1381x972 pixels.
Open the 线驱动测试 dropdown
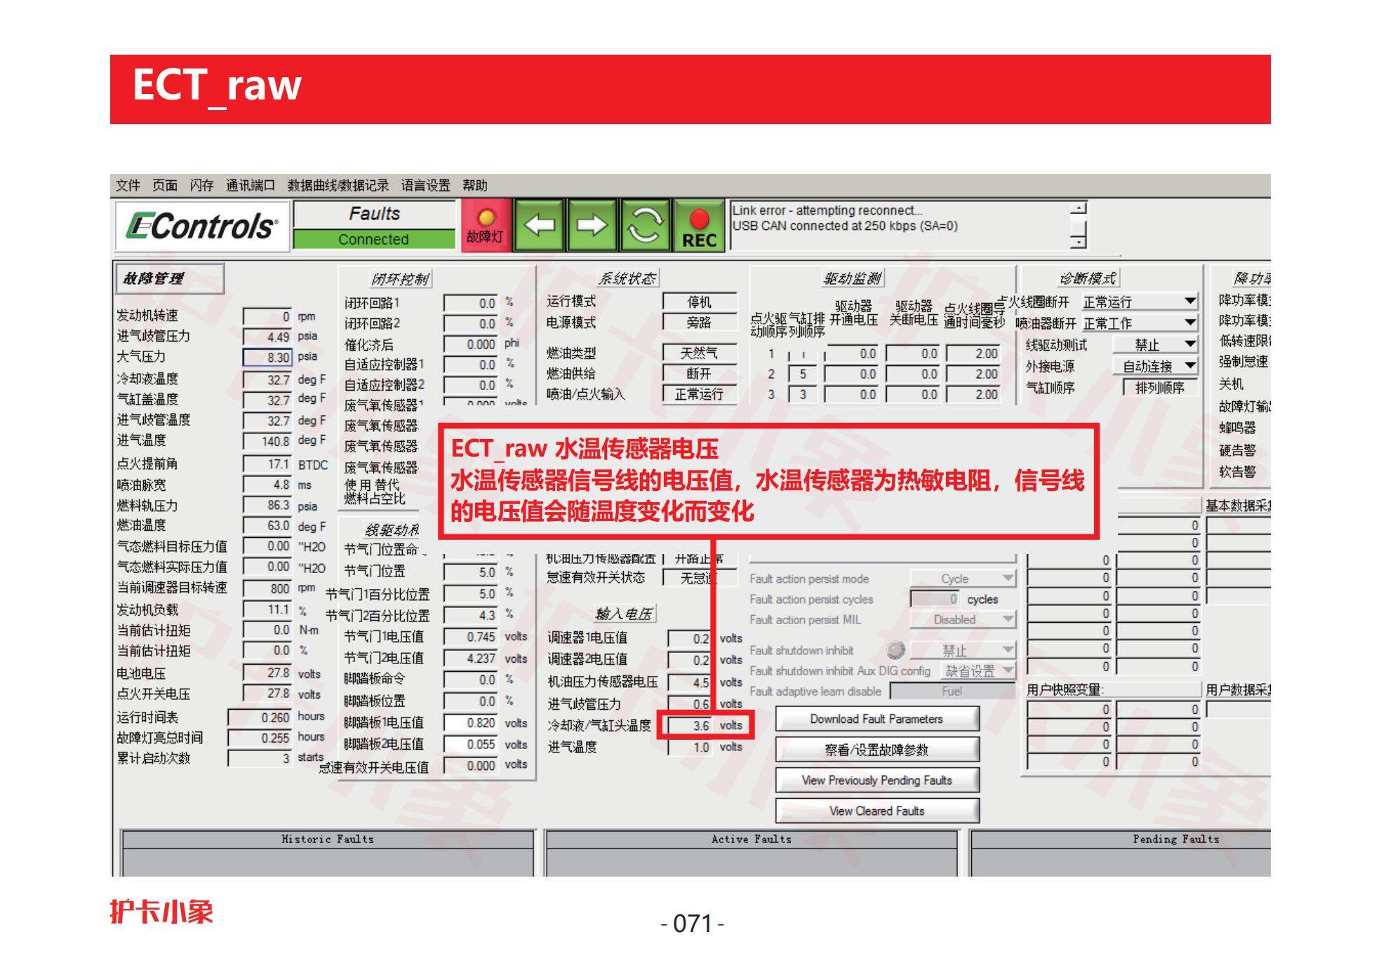click(x=1189, y=344)
